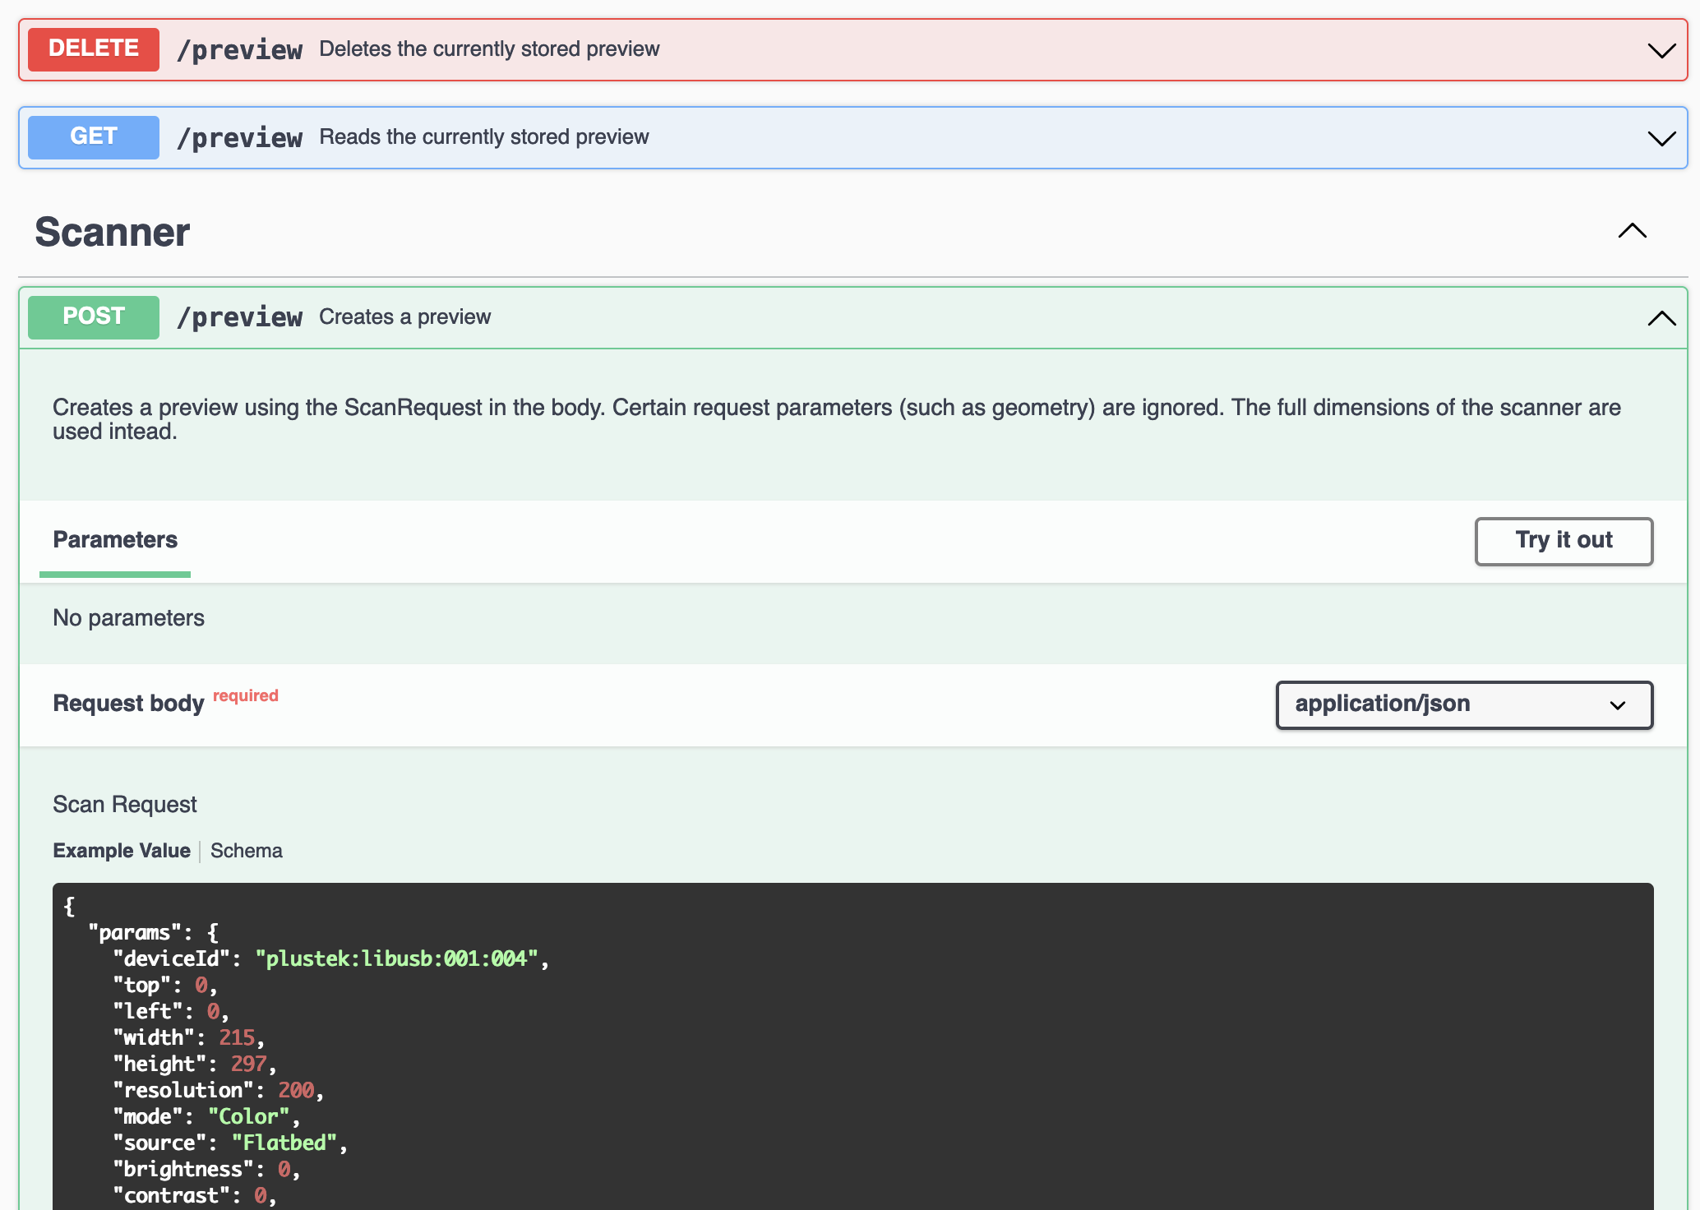1700x1210 pixels.
Task: Select the Example Value tab
Action: click(x=122, y=851)
